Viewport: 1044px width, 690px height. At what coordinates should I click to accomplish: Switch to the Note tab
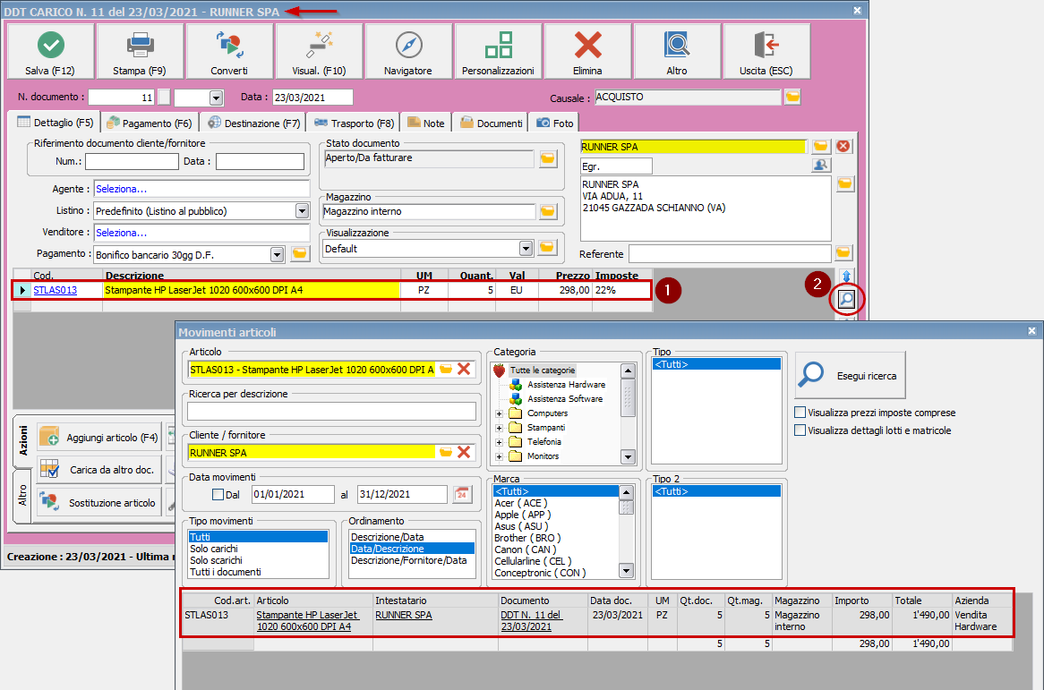[426, 124]
